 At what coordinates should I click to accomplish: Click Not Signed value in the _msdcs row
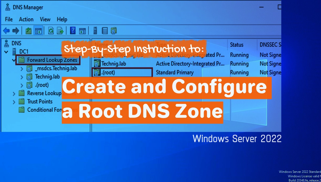270,55
